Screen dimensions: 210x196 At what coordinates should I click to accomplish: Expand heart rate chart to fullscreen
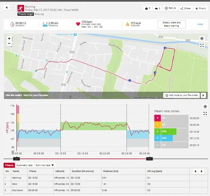click(205, 113)
